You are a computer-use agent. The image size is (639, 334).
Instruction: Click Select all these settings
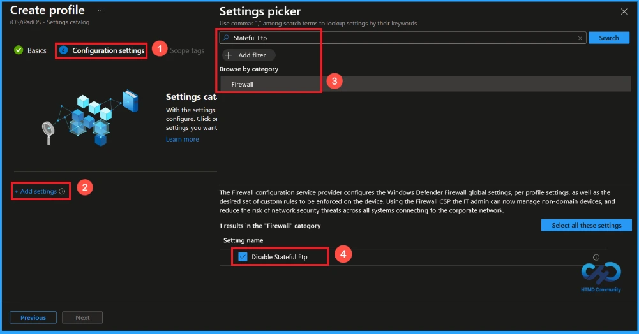(587, 226)
